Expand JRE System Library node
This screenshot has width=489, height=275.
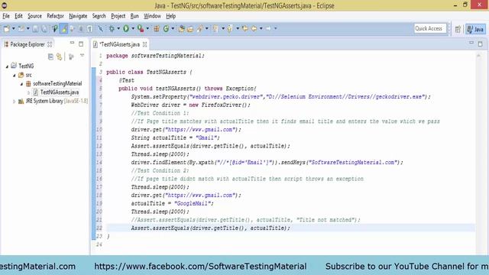tap(14, 102)
